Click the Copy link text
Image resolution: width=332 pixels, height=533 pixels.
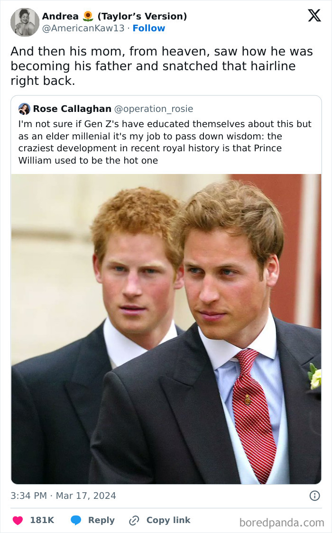pyautogui.click(x=168, y=520)
